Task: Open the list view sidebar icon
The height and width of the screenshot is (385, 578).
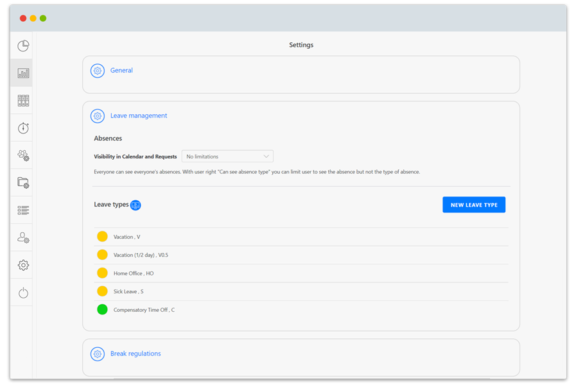Action: click(23, 210)
